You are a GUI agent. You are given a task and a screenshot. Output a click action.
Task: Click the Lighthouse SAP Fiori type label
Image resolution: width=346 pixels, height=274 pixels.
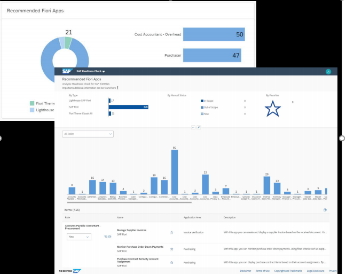click(x=80, y=101)
